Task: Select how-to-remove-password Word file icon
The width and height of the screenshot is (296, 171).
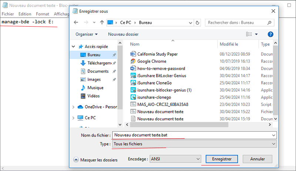Action: (133, 68)
